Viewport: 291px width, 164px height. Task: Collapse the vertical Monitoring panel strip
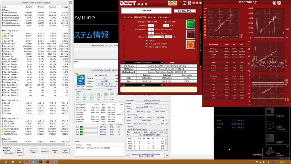click(x=201, y=41)
